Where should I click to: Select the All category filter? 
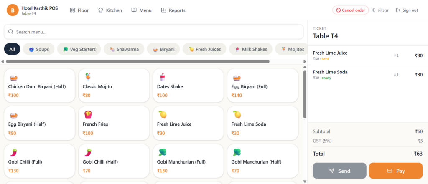[x=12, y=49]
